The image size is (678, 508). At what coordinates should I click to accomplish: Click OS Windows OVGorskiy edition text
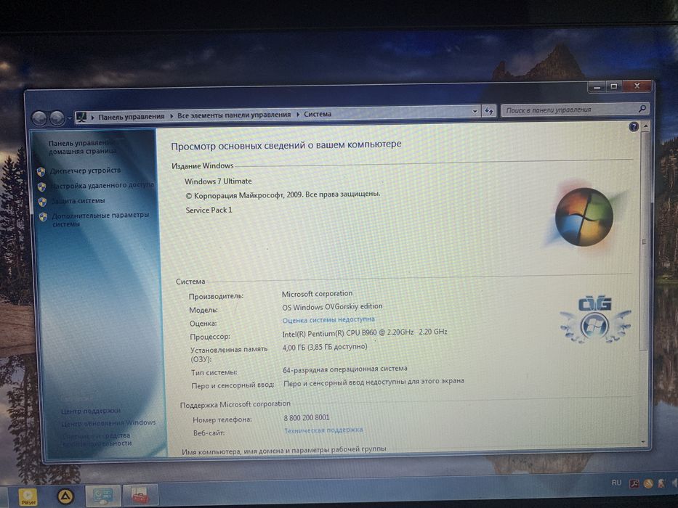332,307
